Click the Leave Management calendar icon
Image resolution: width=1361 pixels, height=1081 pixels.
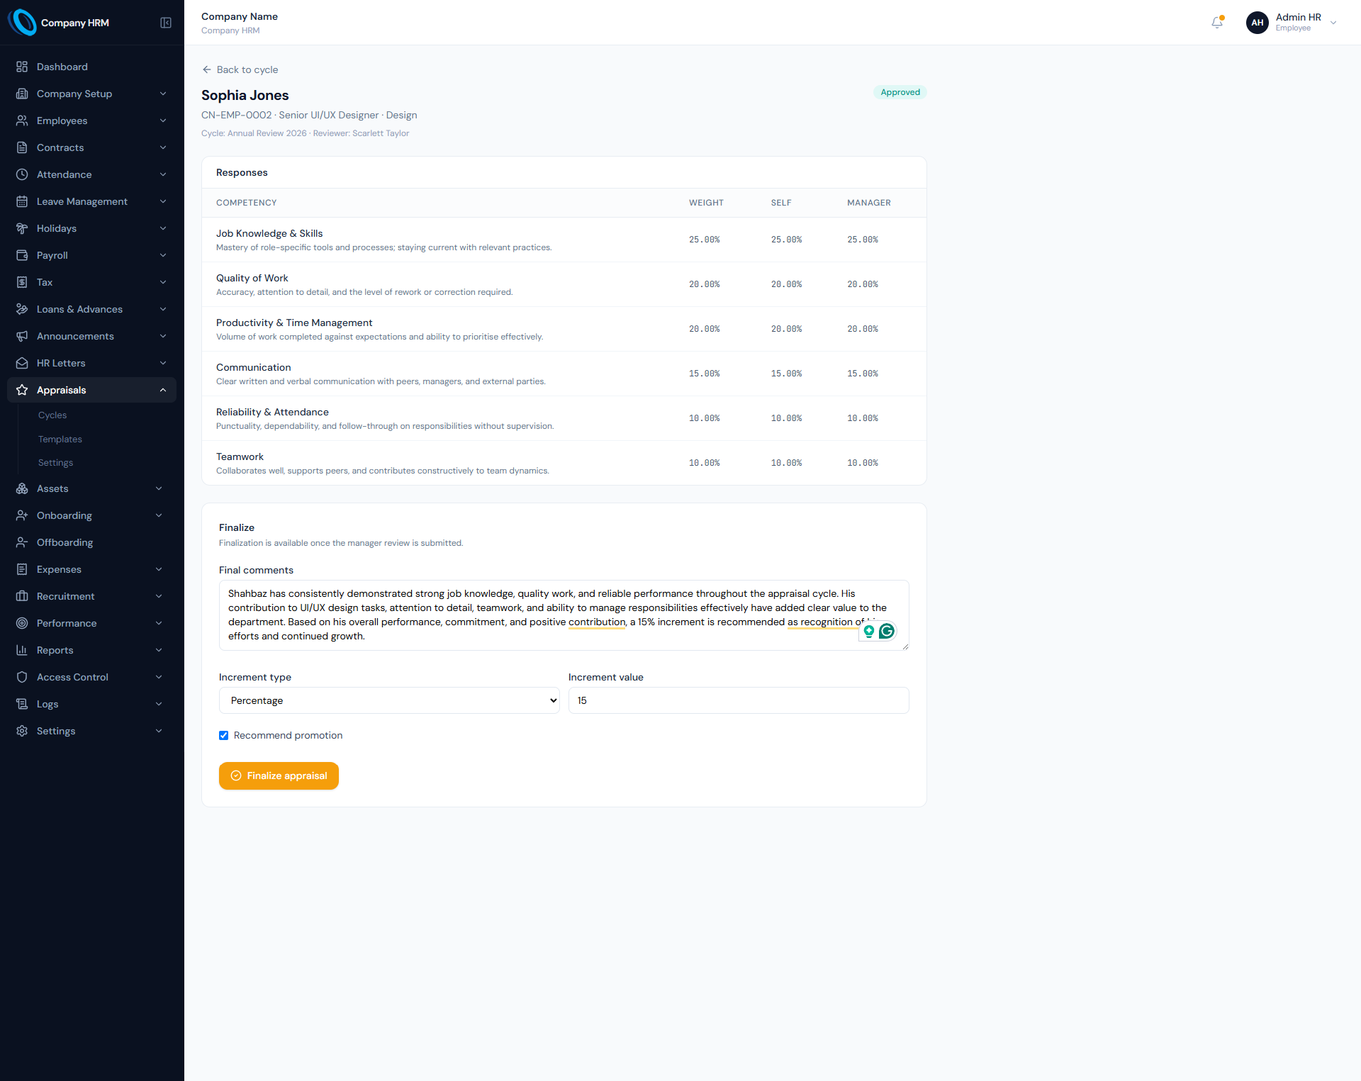point(22,201)
